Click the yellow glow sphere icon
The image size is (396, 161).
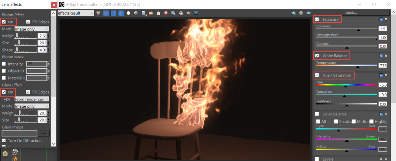[x=5, y=154]
